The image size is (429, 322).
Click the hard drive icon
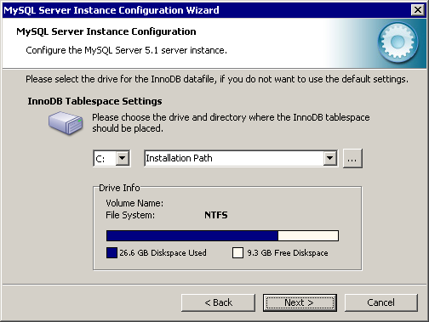[66, 122]
